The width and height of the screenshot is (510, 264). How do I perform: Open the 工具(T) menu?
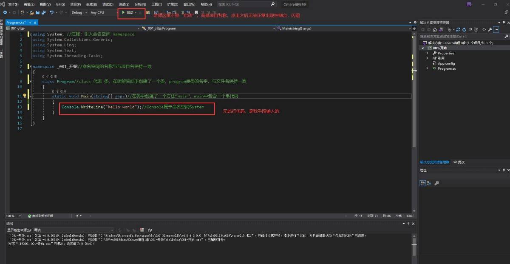click(x=157, y=4)
